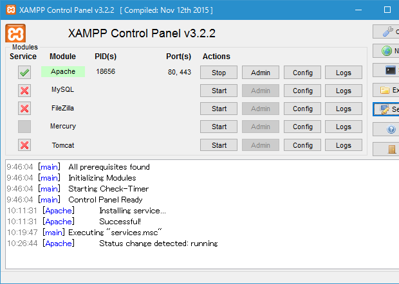Open FileZilla Config menu
The image size is (399, 284).
tap(302, 109)
